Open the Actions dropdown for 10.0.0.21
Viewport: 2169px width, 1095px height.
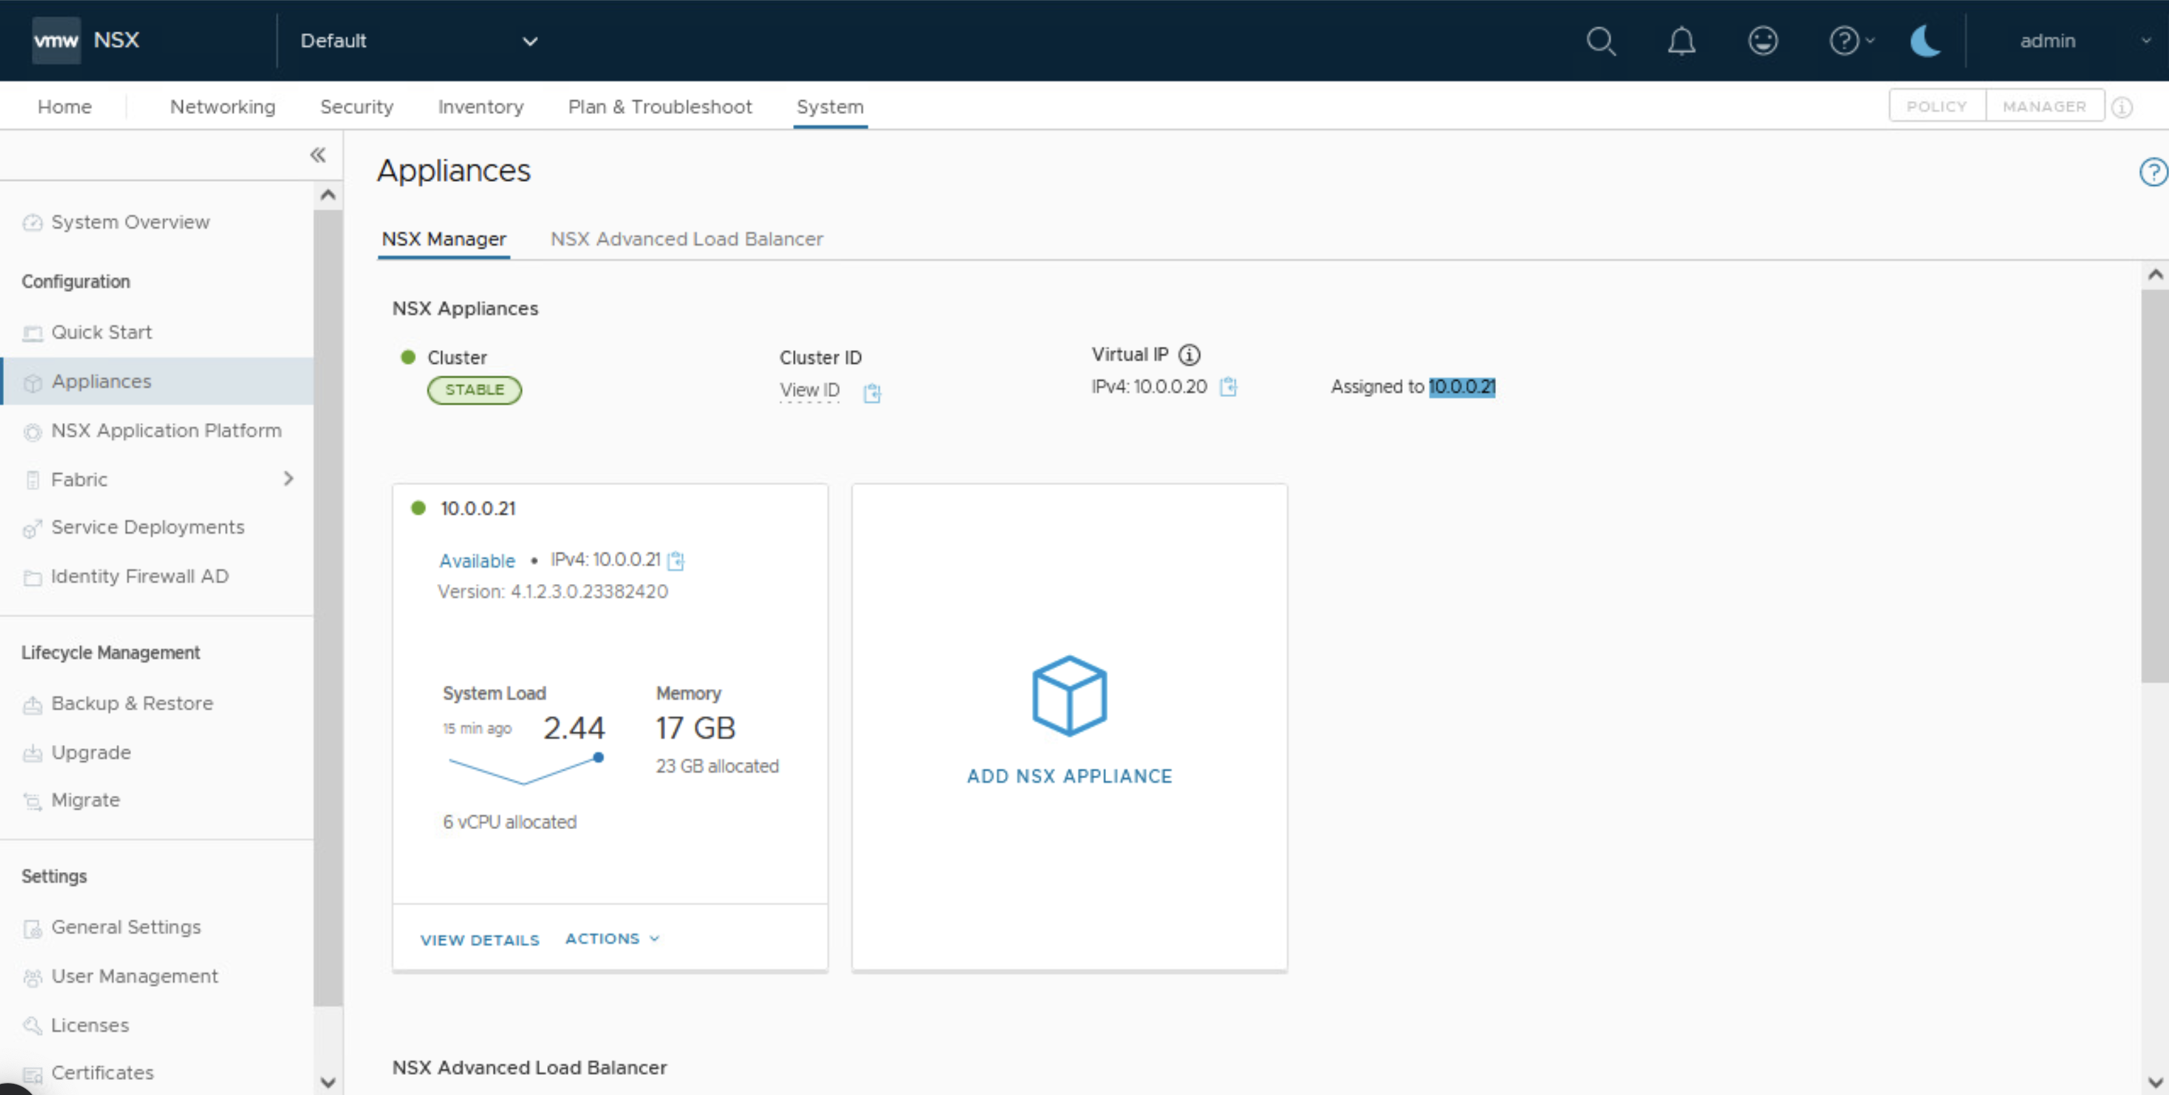pos(612,939)
